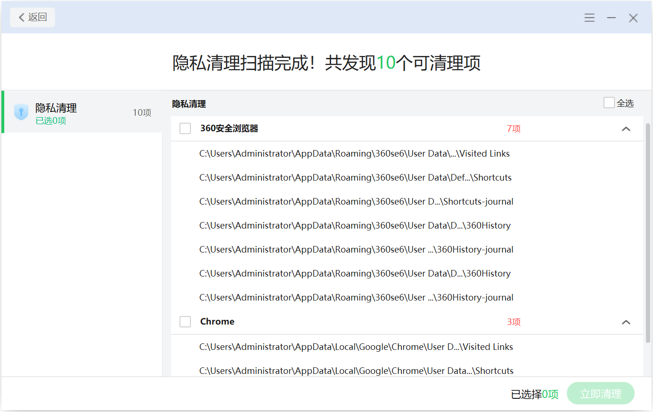
Task: Select the 360se6 Def...\Shortcuts path
Action: pos(355,178)
